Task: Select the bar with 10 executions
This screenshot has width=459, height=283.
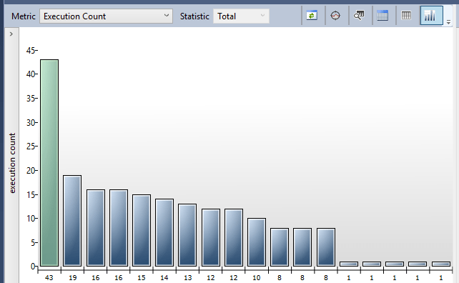Action: click(257, 242)
